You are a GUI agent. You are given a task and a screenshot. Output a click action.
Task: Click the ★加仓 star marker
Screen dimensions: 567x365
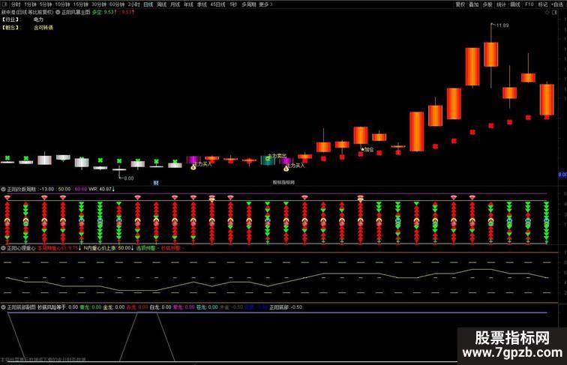click(x=367, y=149)
